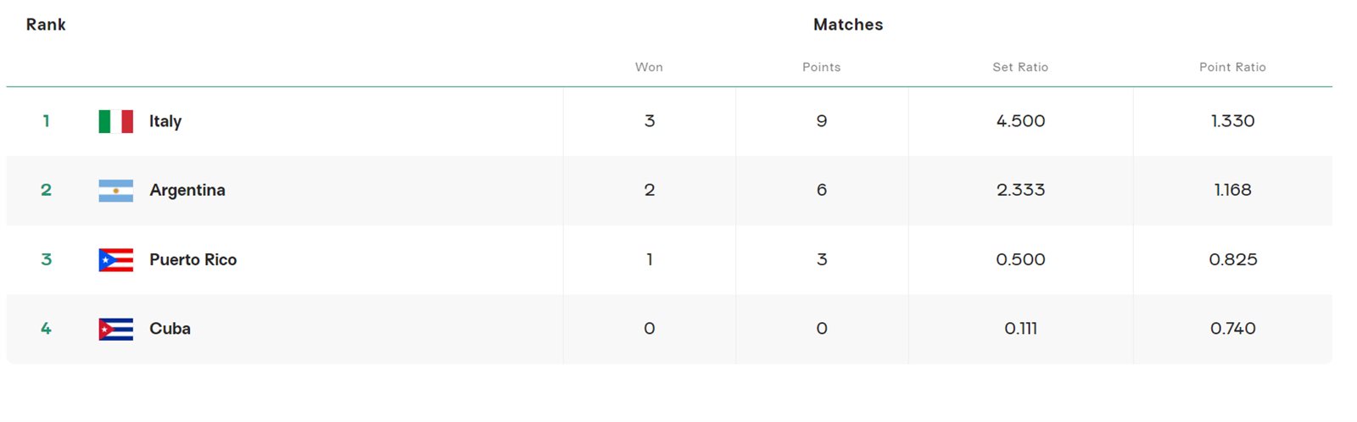Select the Cuba team name
1357x422 pixels.
click(170, 329)
